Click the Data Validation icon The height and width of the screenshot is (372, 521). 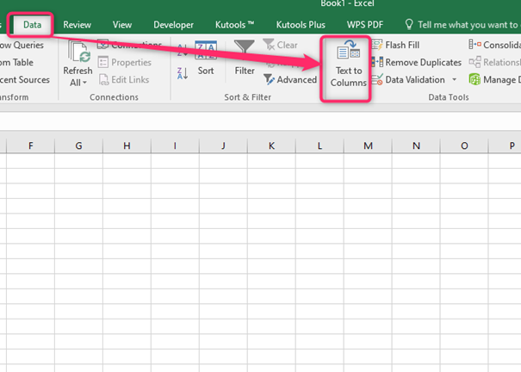click(377, 79)
